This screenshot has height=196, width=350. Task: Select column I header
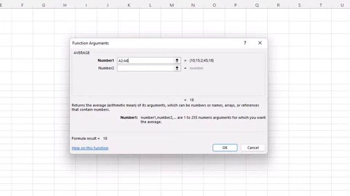click(x=86, y=5)
